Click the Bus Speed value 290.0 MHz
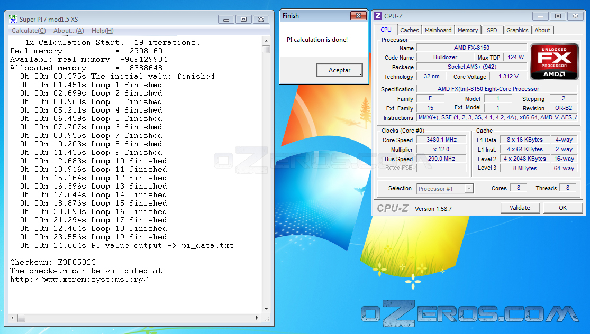 (x=441, y=159)
